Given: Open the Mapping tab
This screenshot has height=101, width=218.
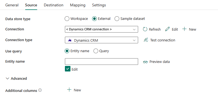Looking at the screenshot, I should [x=78, y=5].
